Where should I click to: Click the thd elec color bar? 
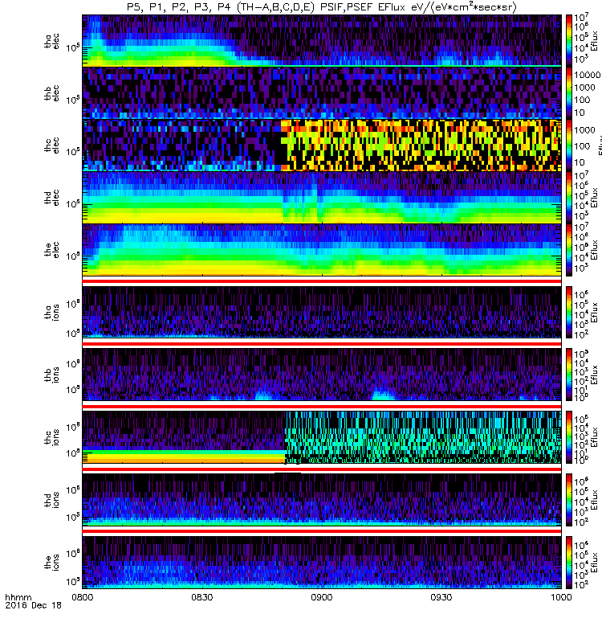tap(569, 197)
